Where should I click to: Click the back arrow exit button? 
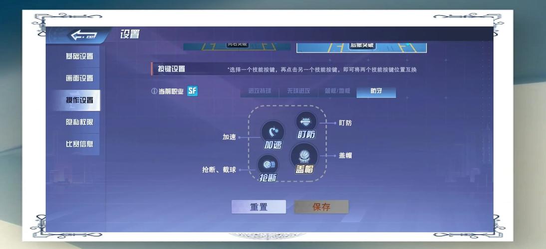(x=83, y=35)
